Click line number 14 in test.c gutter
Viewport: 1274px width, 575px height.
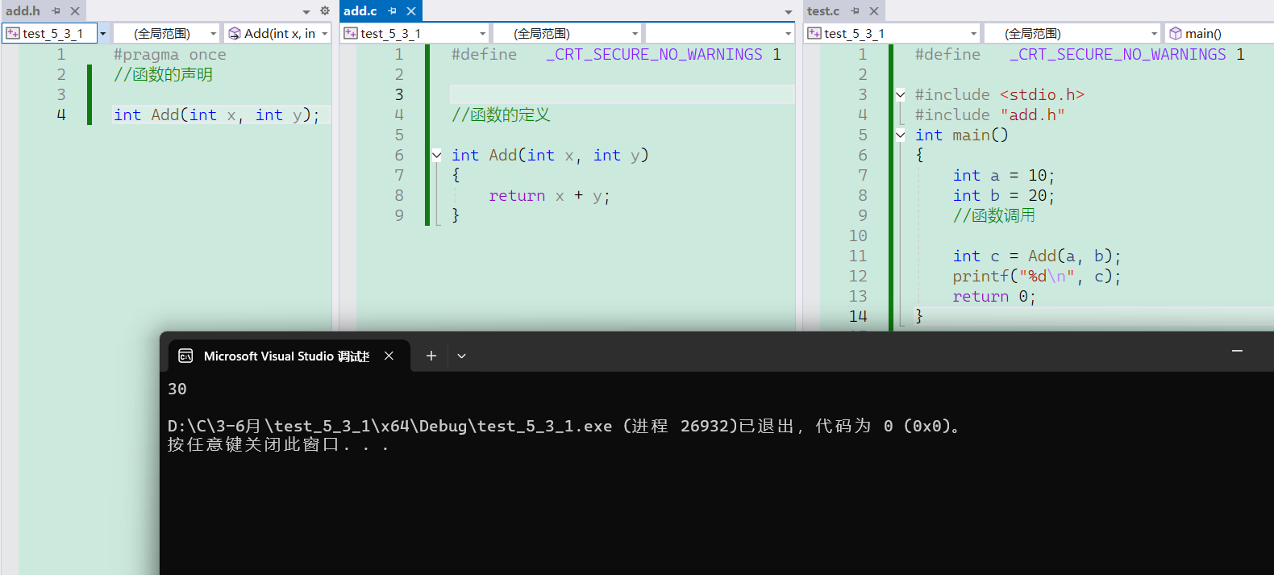(858, 317)
